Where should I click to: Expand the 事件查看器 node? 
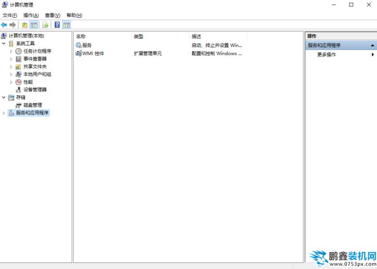pos(11,59)
